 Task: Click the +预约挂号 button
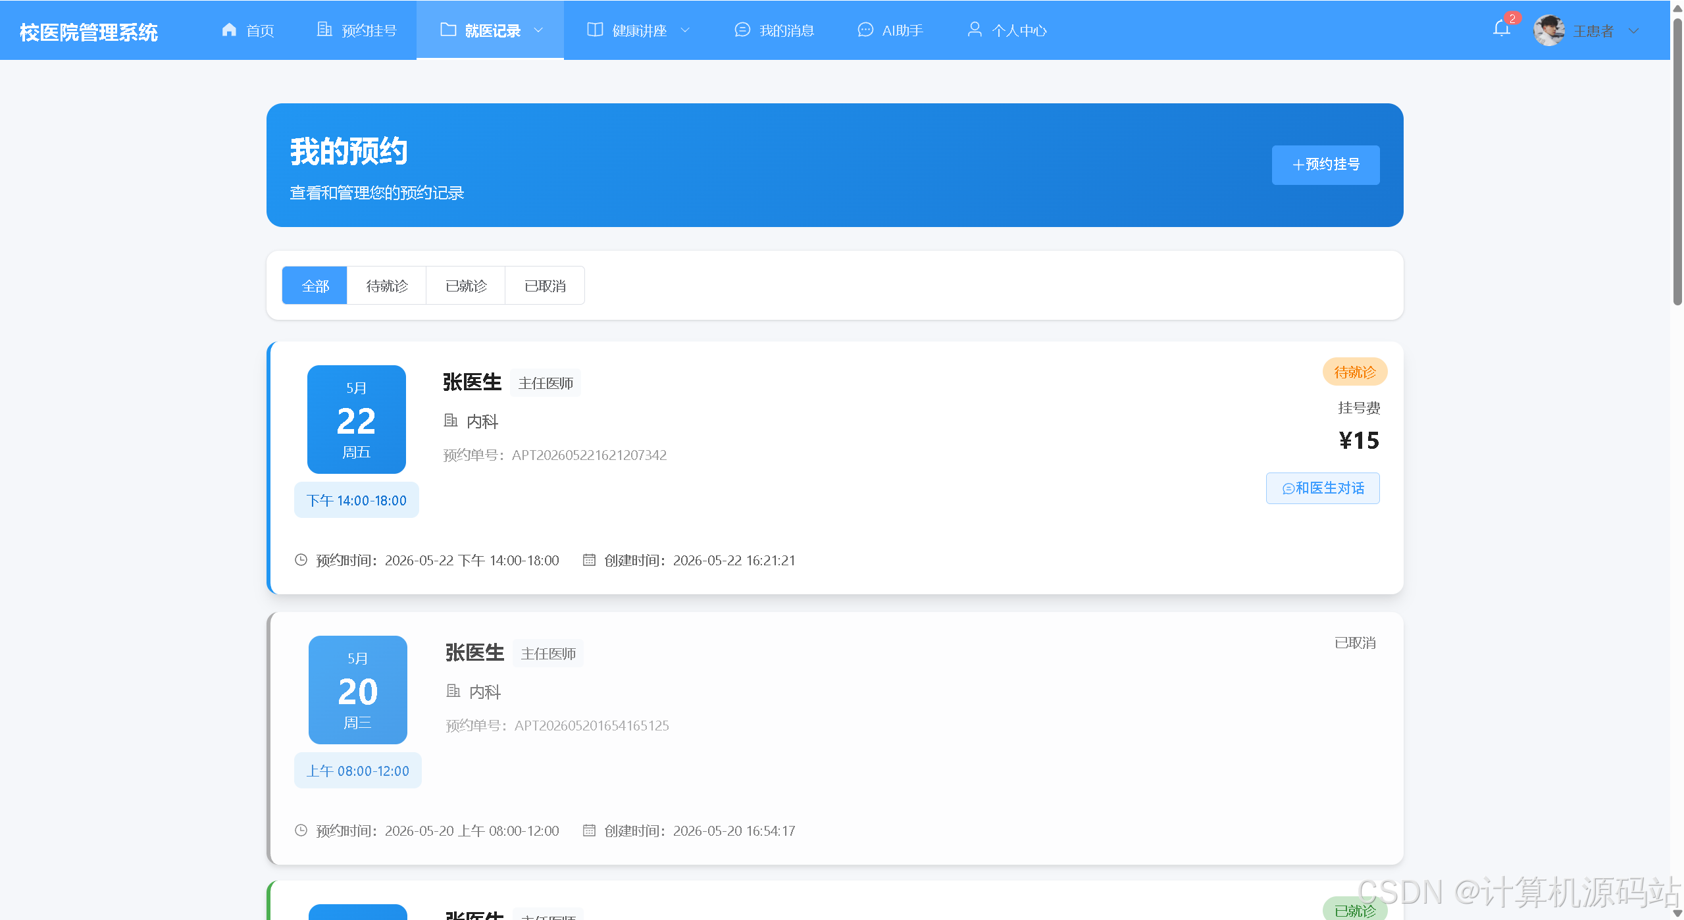pos(1325,165)
